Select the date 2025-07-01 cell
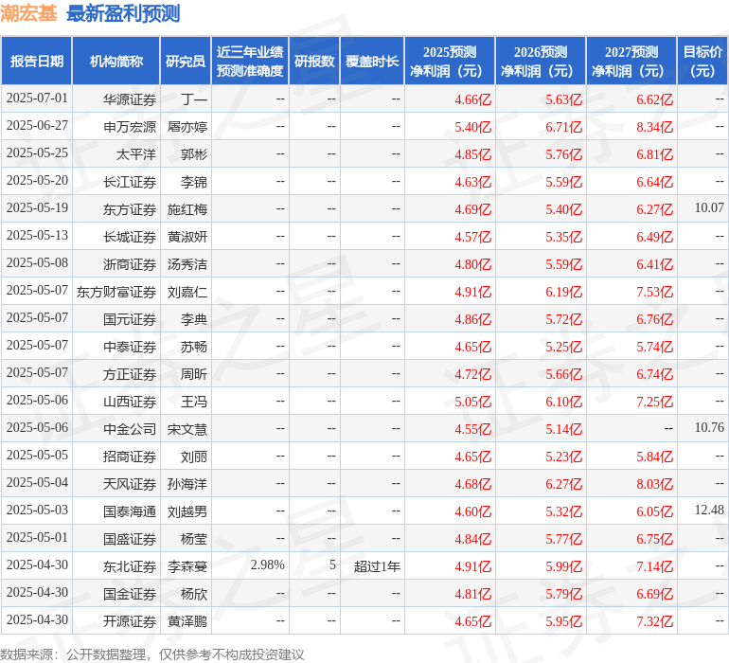Image resolution: width=729 pixels, height=663 pixels. [37, 99]
